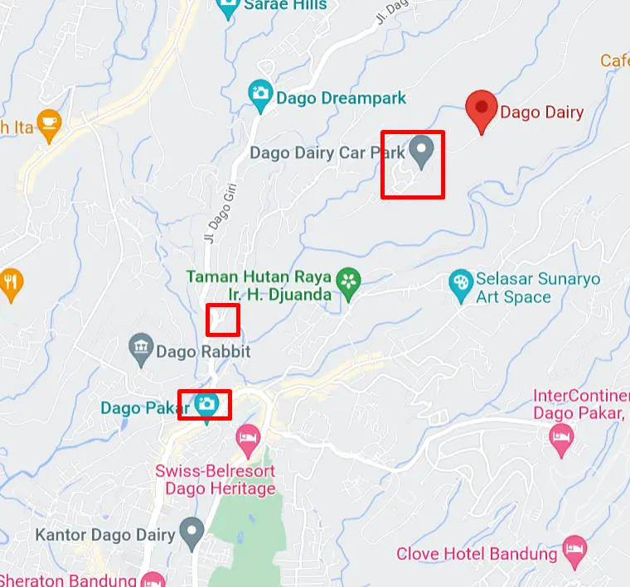Viewport: 630px width, 587px height.
Task: Select the Dago Dreampark camera marker
Action: [x=260, y=97]
